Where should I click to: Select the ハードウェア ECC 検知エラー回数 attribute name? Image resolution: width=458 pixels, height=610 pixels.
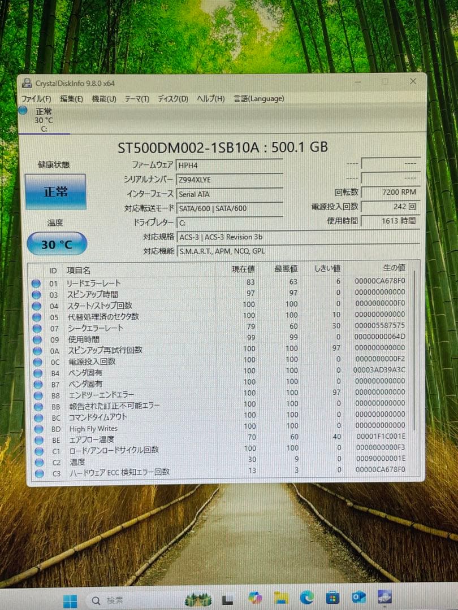(119, 472)
